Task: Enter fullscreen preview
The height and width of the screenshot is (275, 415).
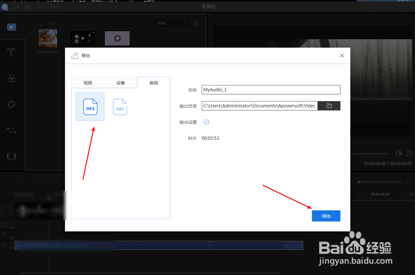Action: click(x=409, y=153)
